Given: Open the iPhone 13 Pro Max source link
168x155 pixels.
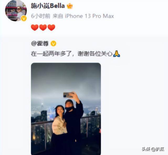Looking at the screenshot, I should tap(89, 16).
